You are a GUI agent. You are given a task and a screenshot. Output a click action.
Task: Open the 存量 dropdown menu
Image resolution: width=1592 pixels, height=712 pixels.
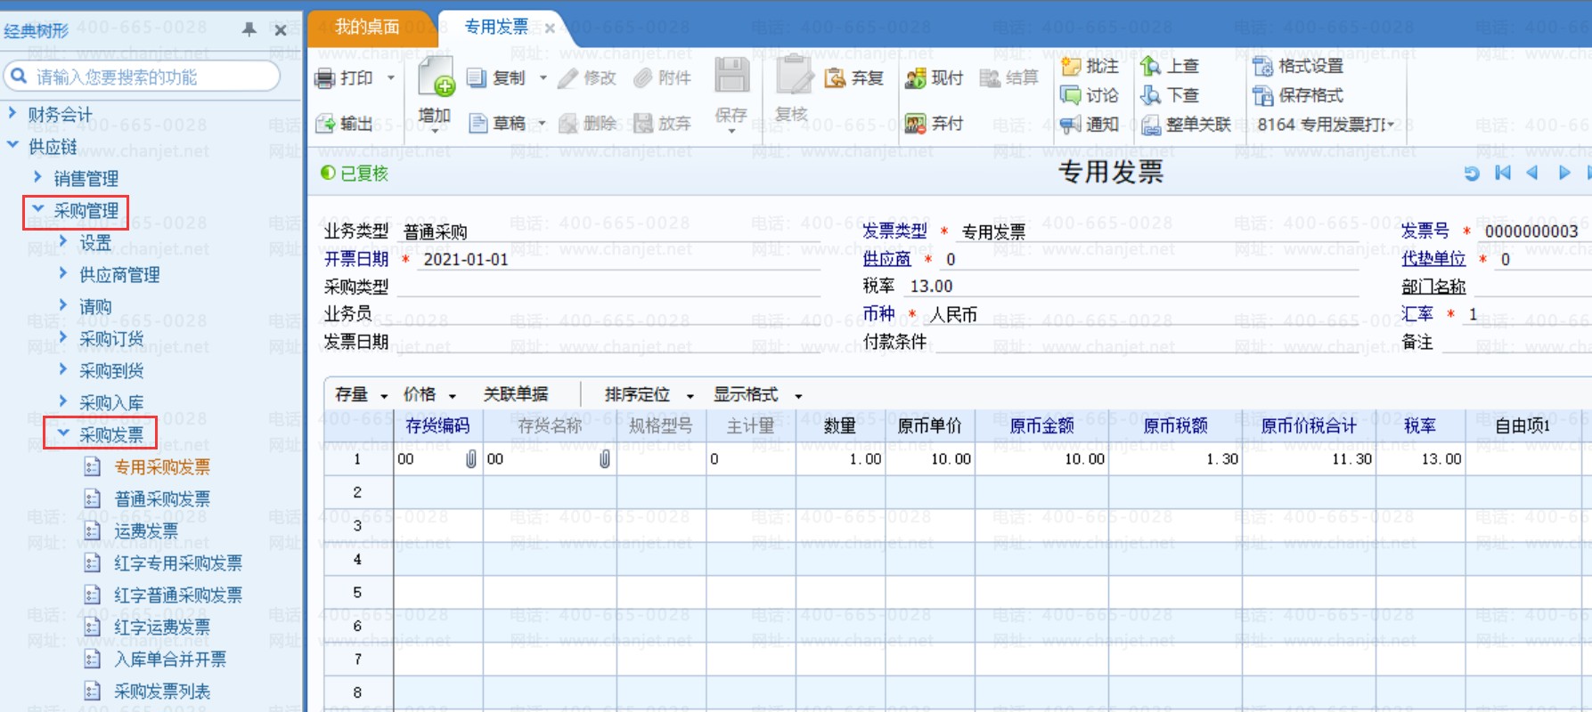(x=384, y=396)
